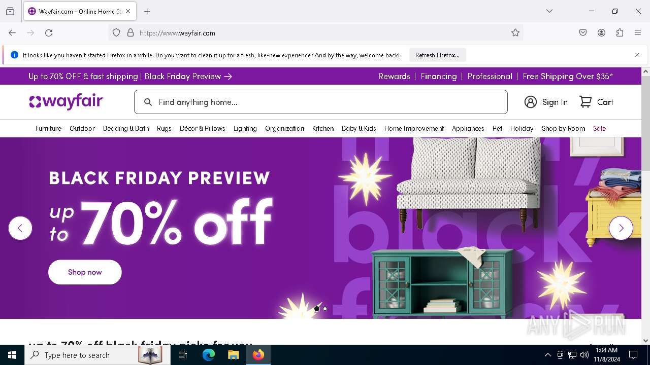Screen dimensions: 650x365
Task: Close the Wayfair.com tab
Action: pyautogui.click(x=128, y=11)
